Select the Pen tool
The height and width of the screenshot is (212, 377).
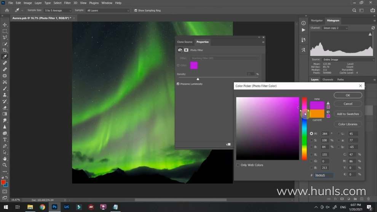coord(5,146)
